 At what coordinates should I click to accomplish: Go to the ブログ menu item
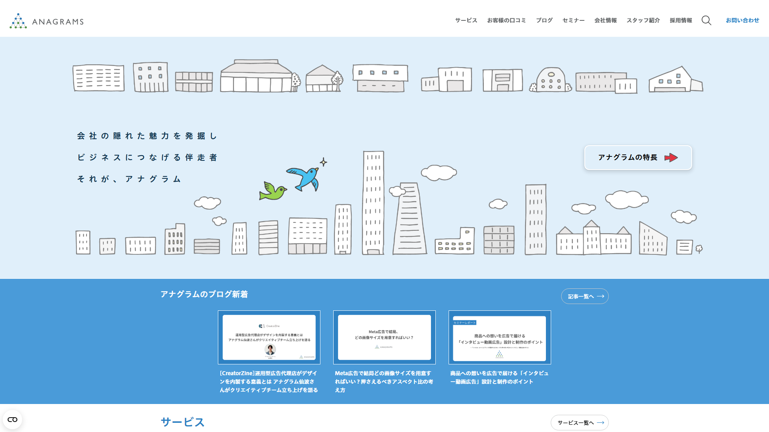pos(544,20)
